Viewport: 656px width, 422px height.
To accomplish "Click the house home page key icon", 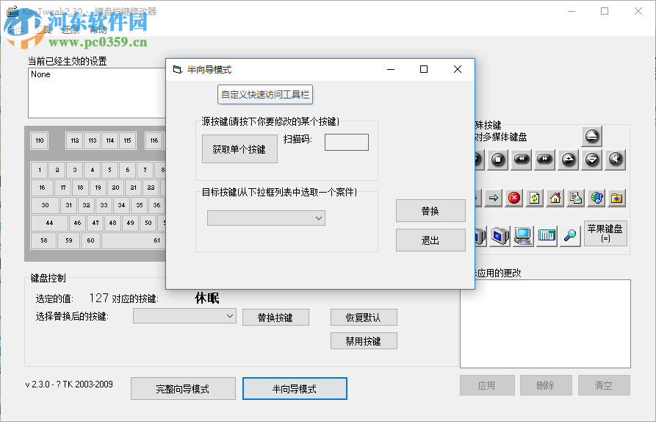I will 555,198.
